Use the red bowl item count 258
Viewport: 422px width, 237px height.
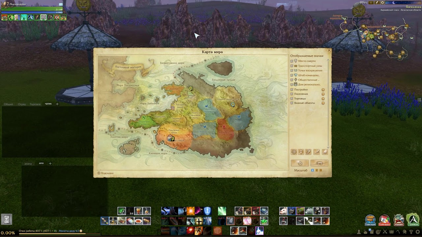coord(138,221)
